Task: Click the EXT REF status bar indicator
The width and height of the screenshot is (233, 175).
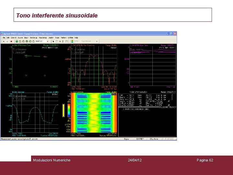Action: pyautogui.click(x=140, y=139)
